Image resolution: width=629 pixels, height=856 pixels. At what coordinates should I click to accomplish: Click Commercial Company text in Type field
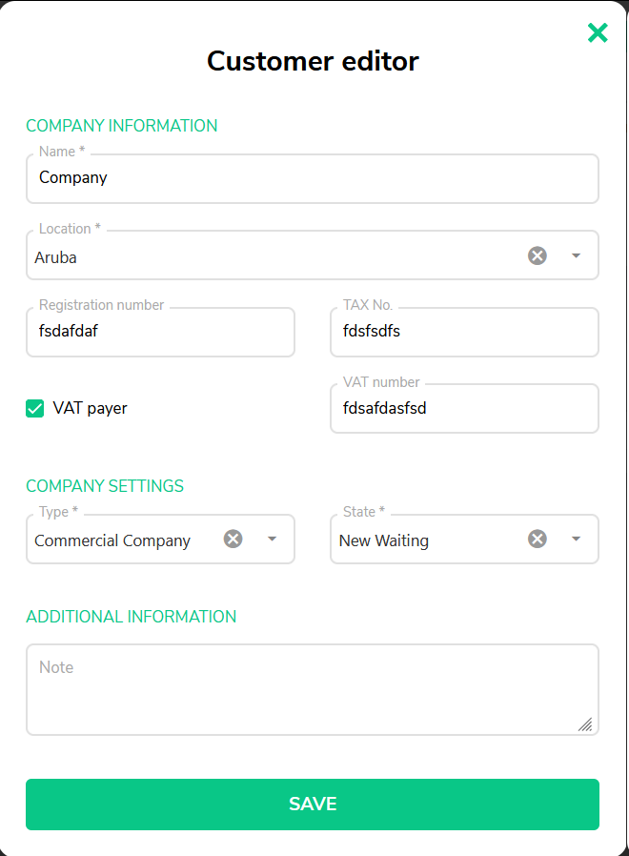tap(112, 540)
